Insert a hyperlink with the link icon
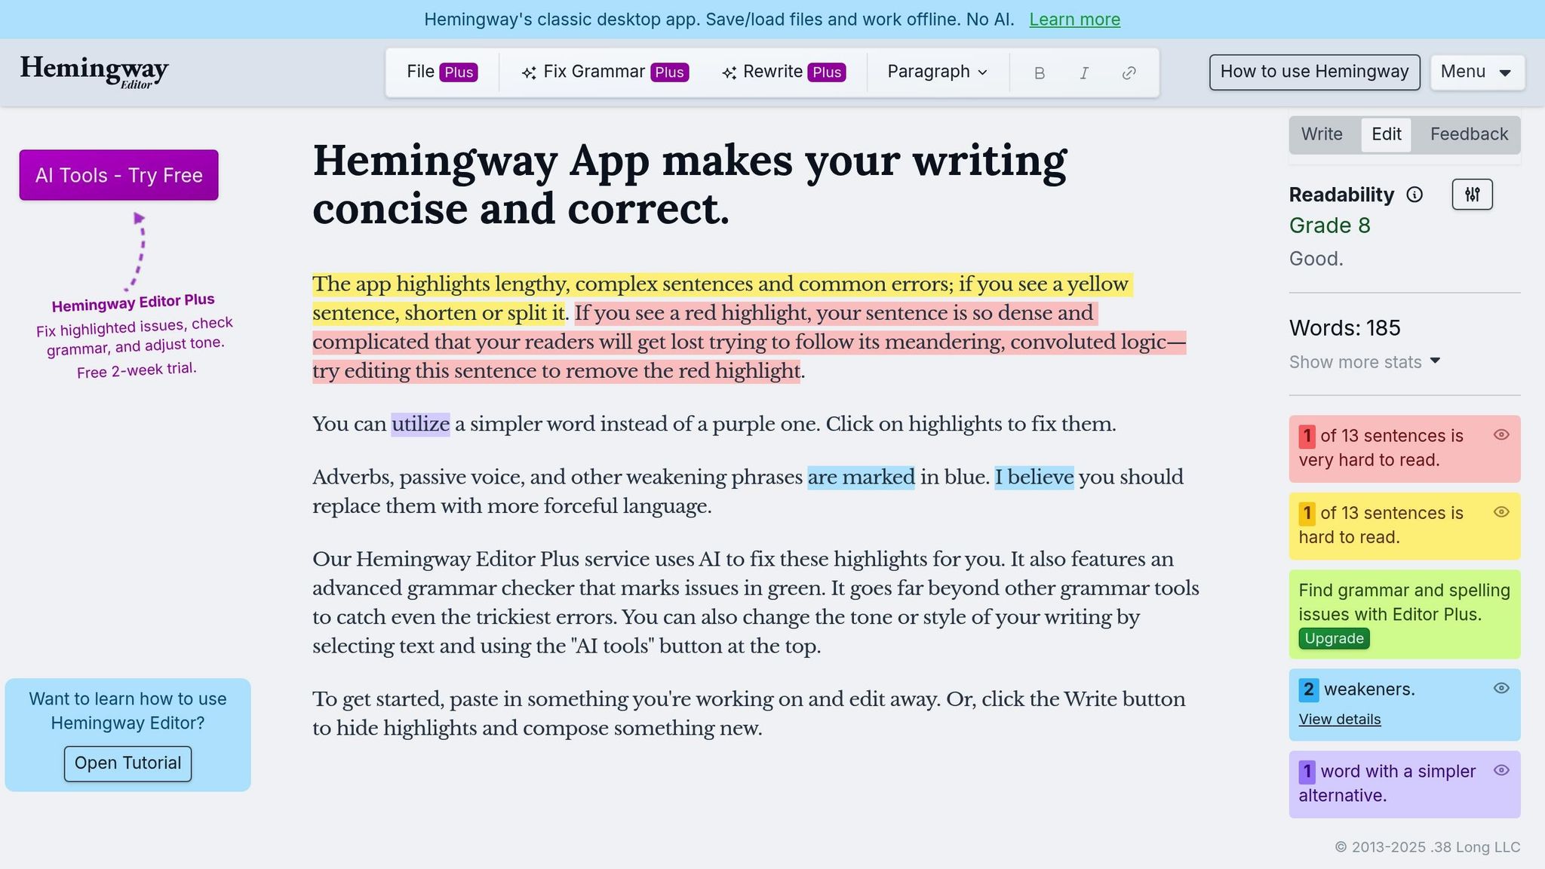 tap(1129, 72)
